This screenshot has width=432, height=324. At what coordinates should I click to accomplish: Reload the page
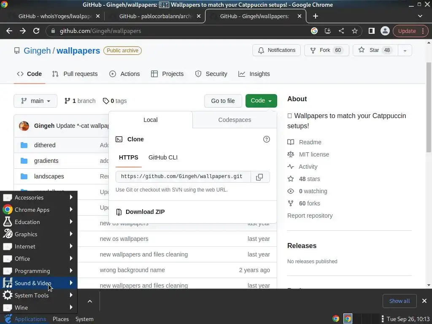tap(36, 31)
